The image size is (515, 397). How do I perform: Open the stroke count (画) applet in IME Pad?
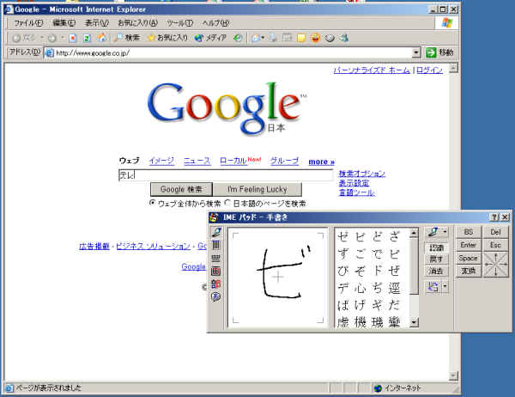click(x=216, y=271)
